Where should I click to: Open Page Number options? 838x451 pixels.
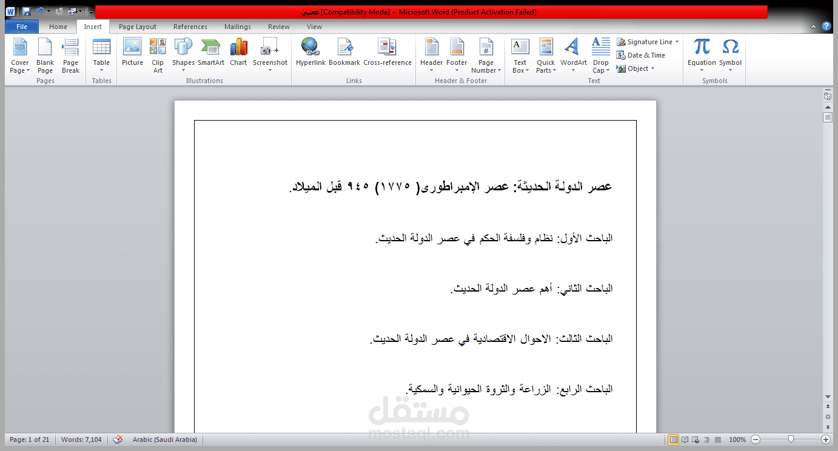(x=486, y=56)
